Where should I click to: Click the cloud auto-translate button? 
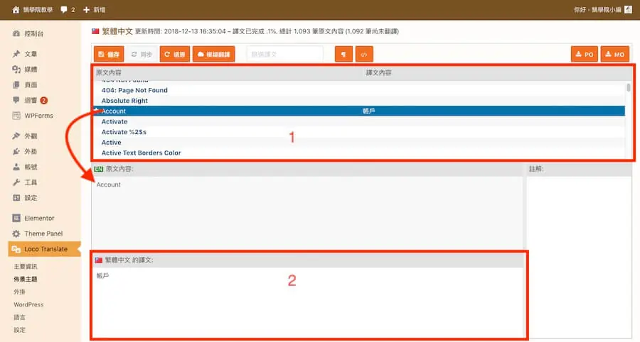(x=213, y=54)
